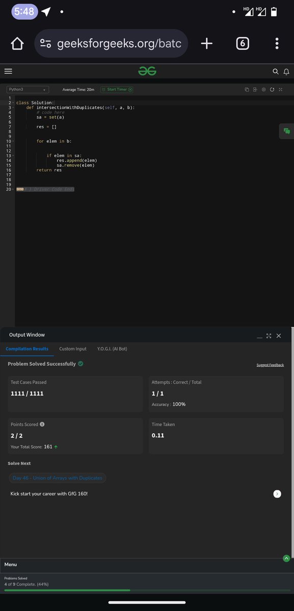
Task: Open Y.O.G.I. (AI Bot) tab
Action: click(x=112, y=349)
